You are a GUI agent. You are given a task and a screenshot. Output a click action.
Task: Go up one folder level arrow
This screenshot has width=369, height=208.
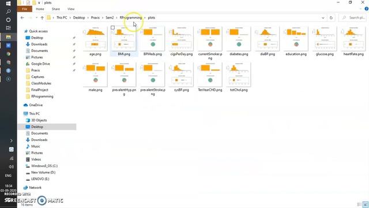(42, 18)
